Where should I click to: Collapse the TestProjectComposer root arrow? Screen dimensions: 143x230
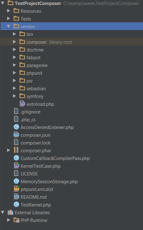(x=3, y=3)
